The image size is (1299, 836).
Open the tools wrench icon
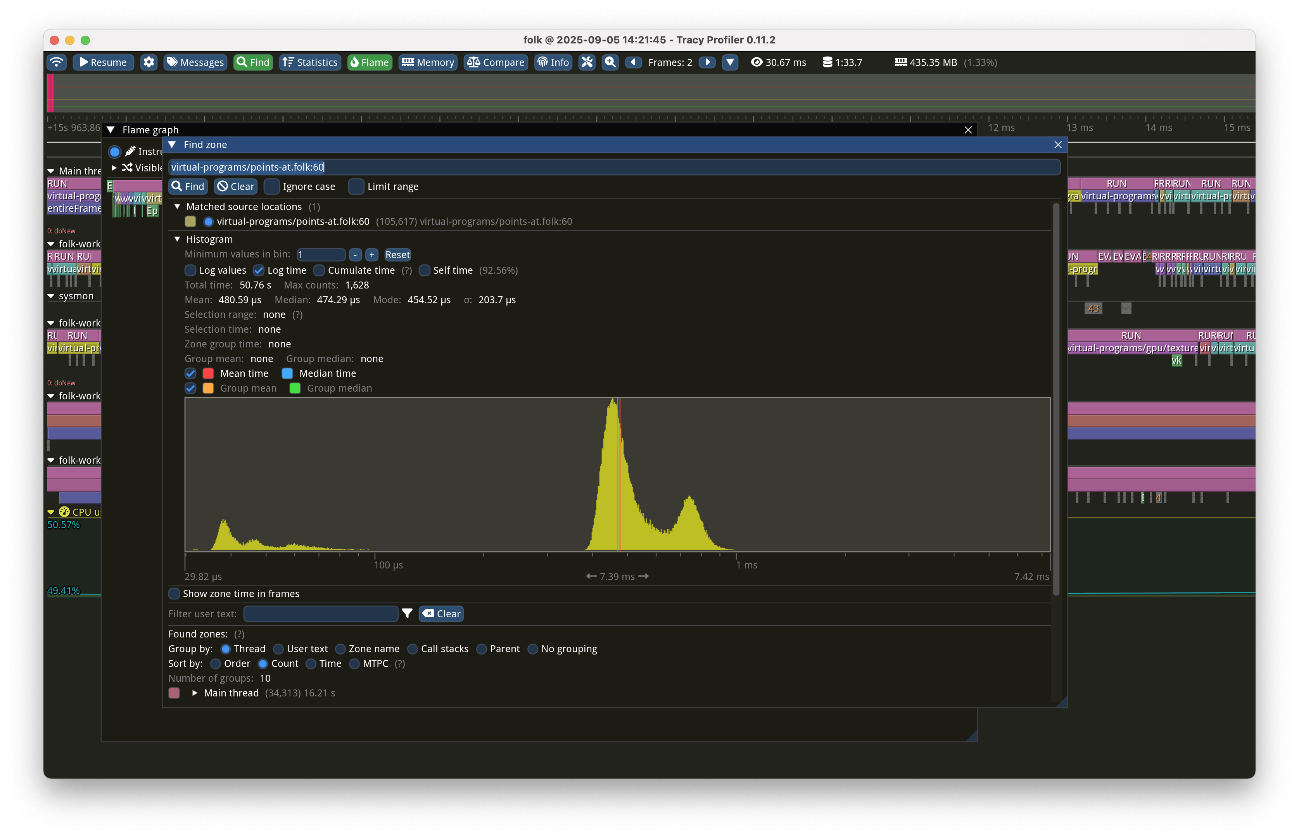click(587, 62)
